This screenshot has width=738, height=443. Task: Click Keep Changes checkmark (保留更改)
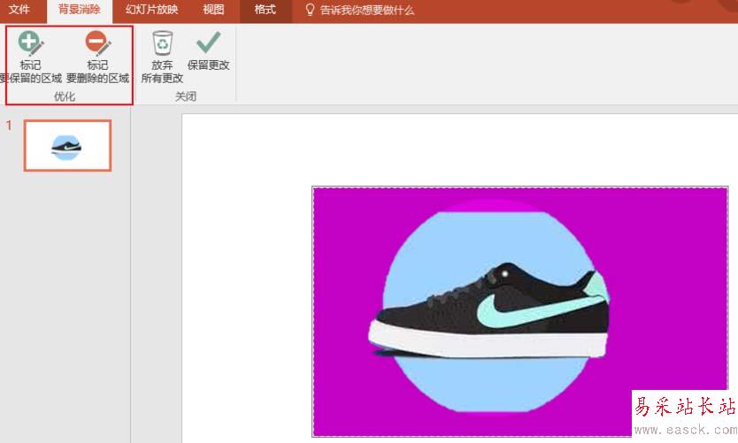coord(208,50)
